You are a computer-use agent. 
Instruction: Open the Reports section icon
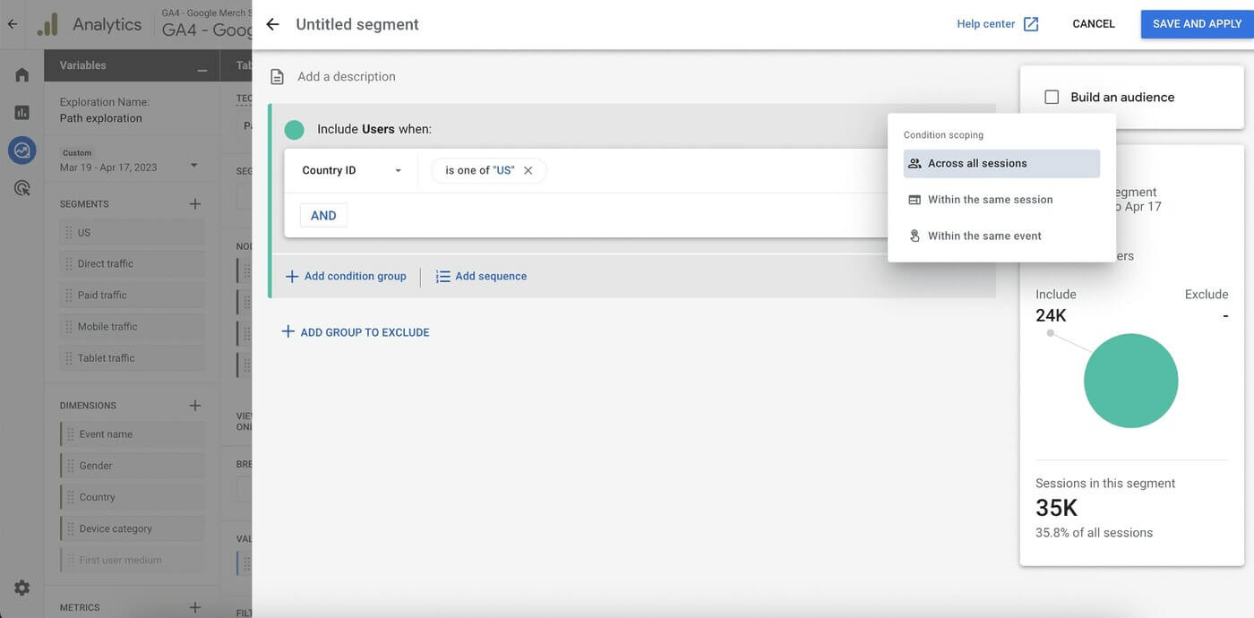20,110
